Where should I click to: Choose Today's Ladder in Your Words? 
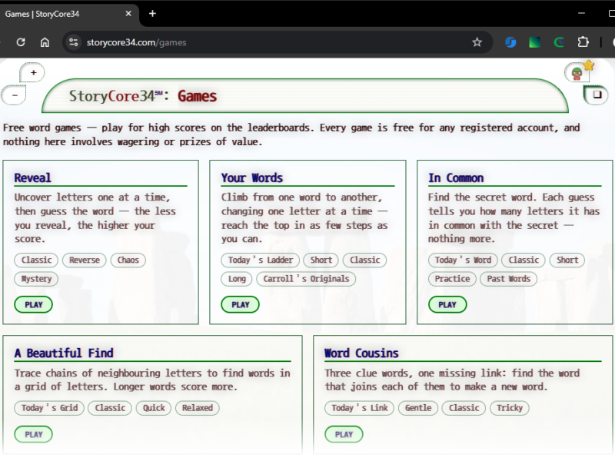pos(261,260)
